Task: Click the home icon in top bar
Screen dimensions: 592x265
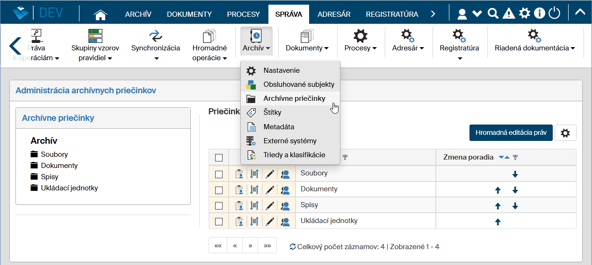Action: (101, 14)
